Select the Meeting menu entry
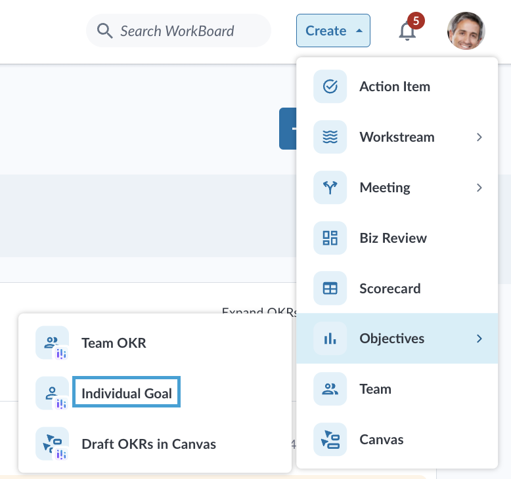Viewport: 511px width, 479px height. point(397,187)
